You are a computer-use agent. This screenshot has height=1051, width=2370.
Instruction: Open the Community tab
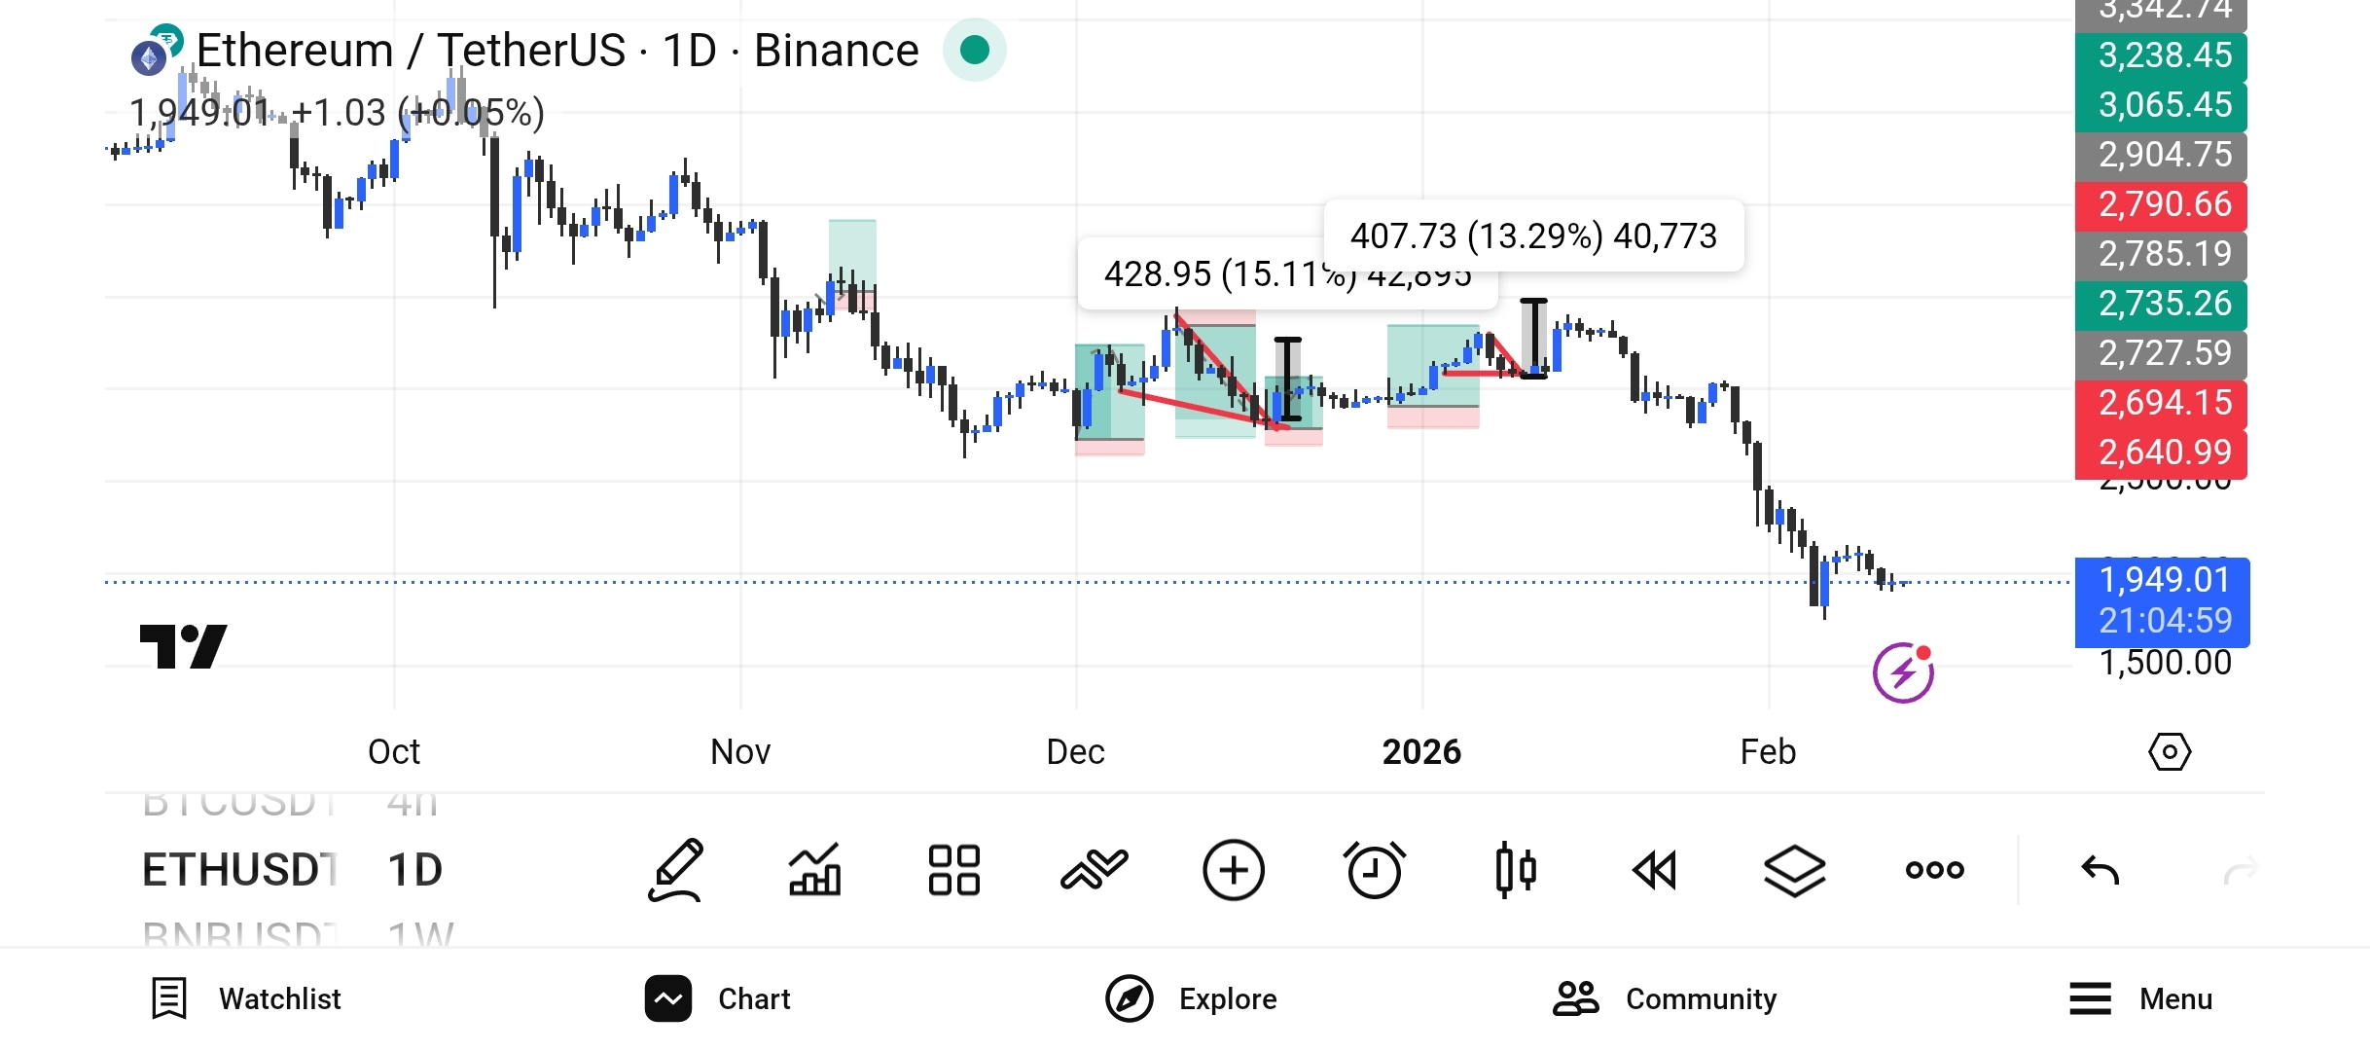click(1665, 998)
